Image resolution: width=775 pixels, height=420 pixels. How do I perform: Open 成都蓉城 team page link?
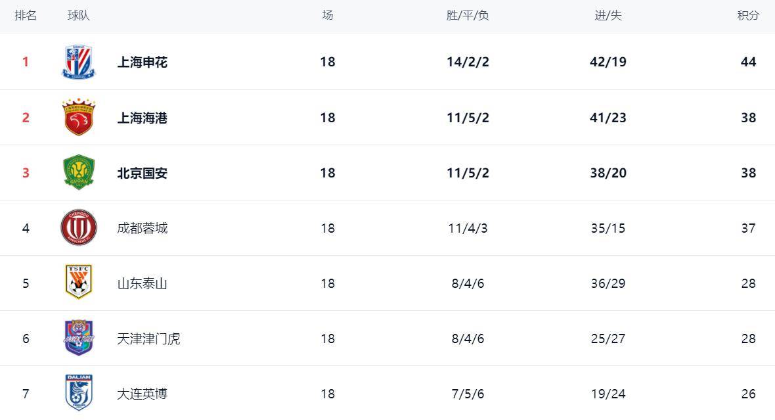coord(142,228)
